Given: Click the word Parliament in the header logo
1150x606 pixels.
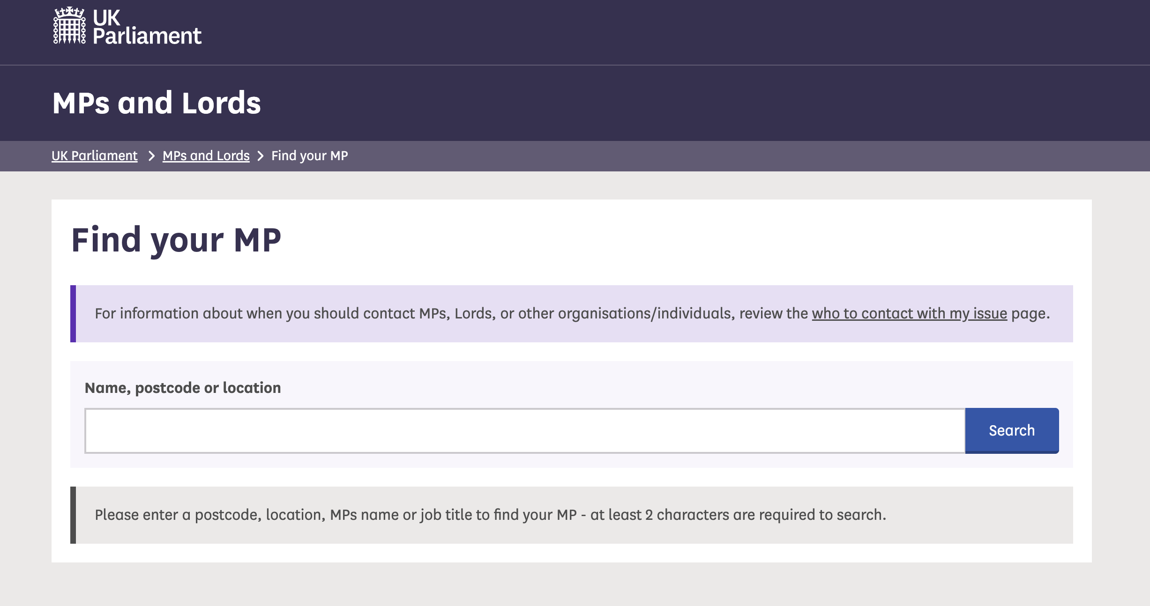Looking at the screenshot, I should click(x=147, y=36).
